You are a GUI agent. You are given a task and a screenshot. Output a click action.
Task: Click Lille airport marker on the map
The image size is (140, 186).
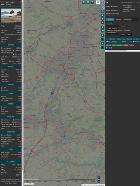tap(67, 83)
